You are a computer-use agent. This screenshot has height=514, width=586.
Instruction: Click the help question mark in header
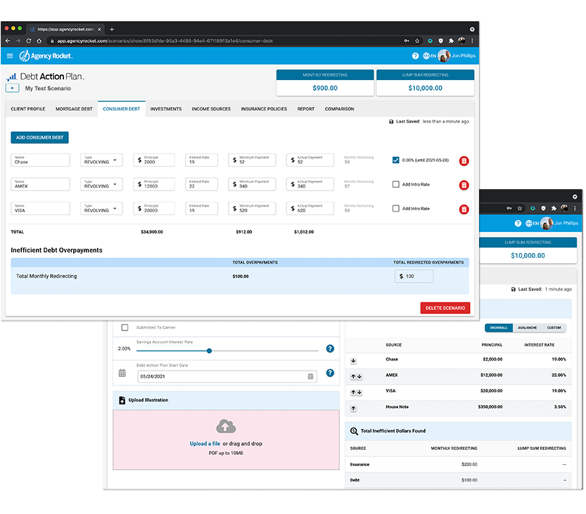(415, 56)
